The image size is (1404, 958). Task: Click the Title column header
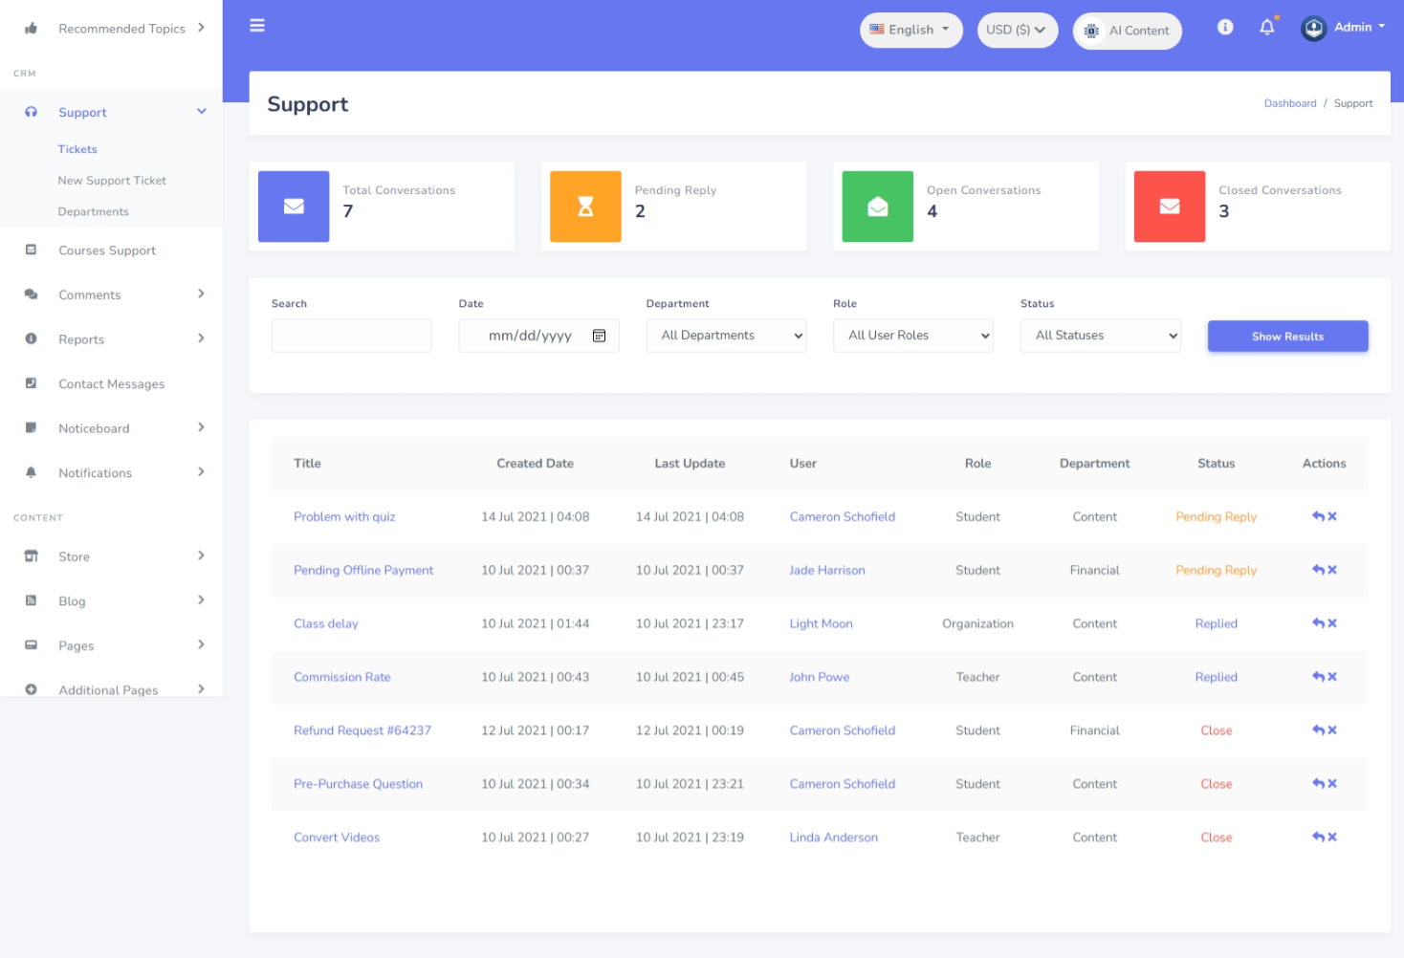tap(307, 464)
